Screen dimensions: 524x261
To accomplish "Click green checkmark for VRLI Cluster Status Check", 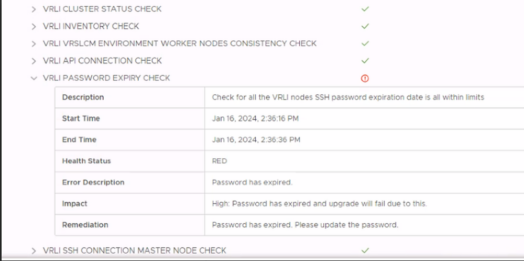I will (x=365, y=9).
